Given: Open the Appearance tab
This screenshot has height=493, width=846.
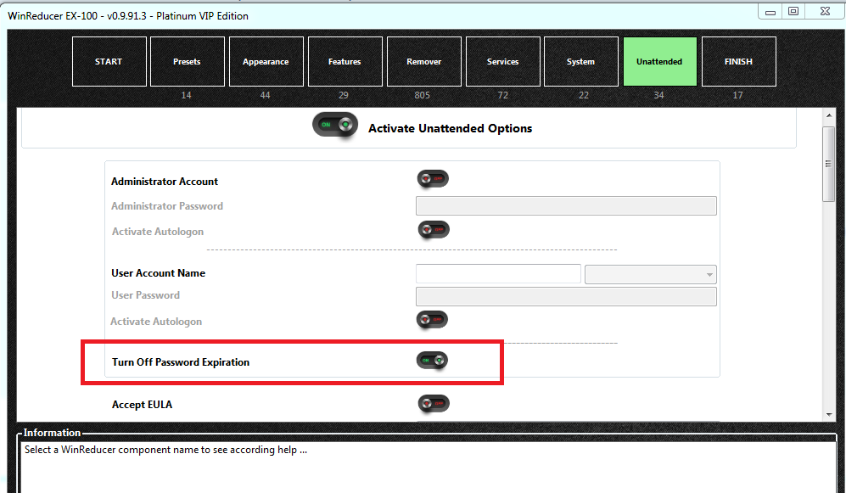Looking at the screenshot, I should pos(266,61).
